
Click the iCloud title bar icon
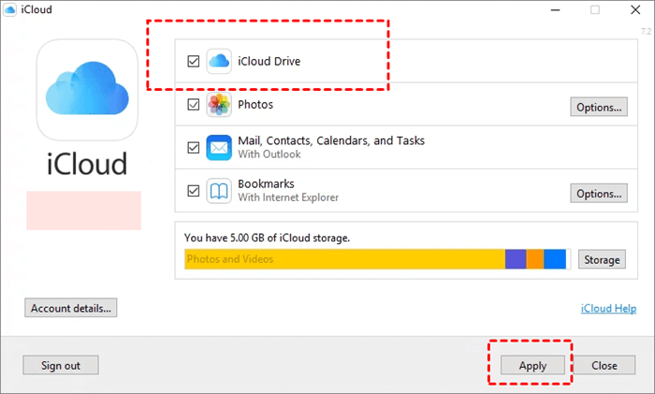pyautogui.click(x=10, y=9)
